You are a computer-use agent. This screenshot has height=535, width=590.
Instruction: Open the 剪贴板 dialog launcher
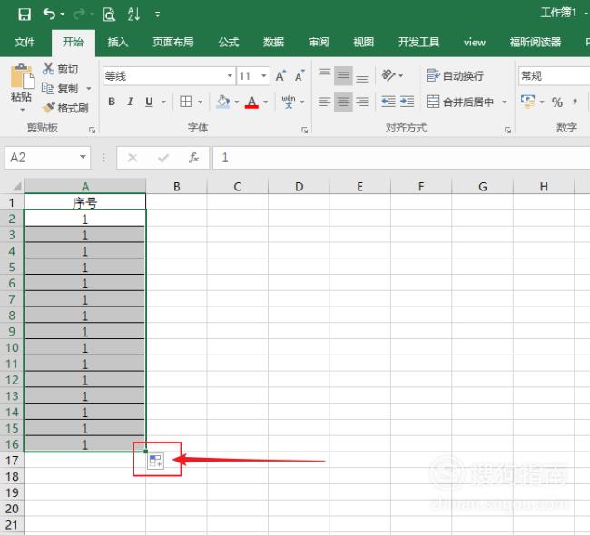pos(93,130)
